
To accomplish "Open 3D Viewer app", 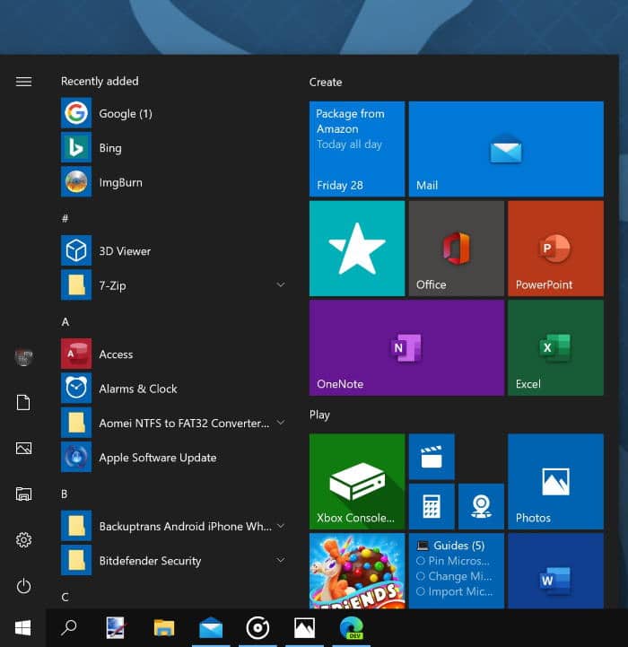I will pyautogui.click(x=173, y=251).
